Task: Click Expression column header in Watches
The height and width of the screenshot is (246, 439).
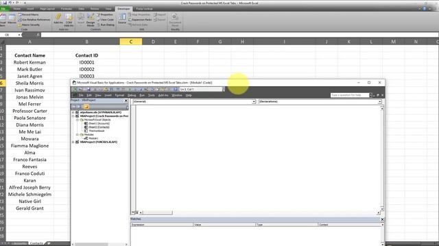Action: pyautogui.click(x=162, y=225)
